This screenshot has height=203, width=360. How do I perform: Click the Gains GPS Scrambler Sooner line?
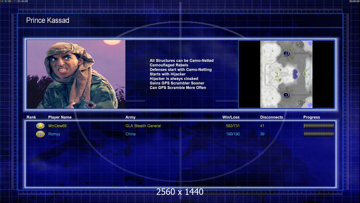177,83
